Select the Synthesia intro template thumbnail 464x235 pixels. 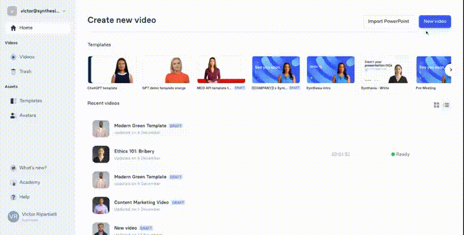(331, 70)
